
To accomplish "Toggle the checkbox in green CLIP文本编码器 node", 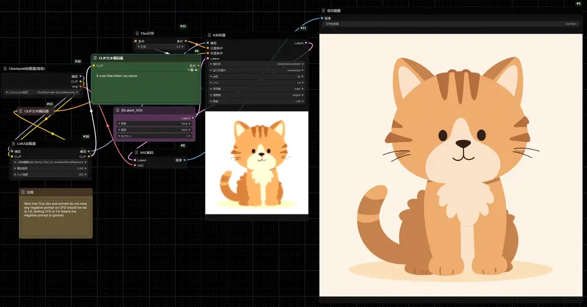I will (192, 70).
